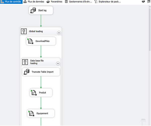Collapse the Global loading container
Image resolution: width=151 pixels, height=126 pixels.
[59, 33]
